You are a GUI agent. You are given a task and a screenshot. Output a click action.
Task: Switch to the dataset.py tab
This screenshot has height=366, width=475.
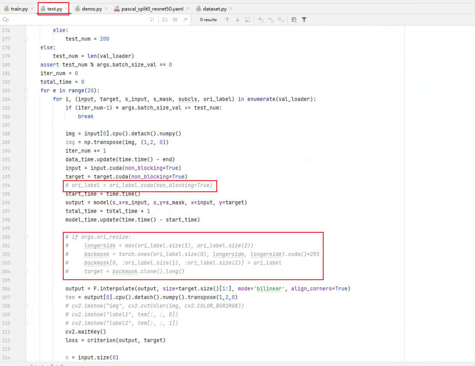click(x=212, y=9)
